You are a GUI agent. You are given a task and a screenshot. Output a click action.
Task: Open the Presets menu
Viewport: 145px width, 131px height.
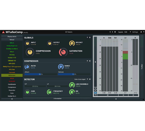coord(69,32)
